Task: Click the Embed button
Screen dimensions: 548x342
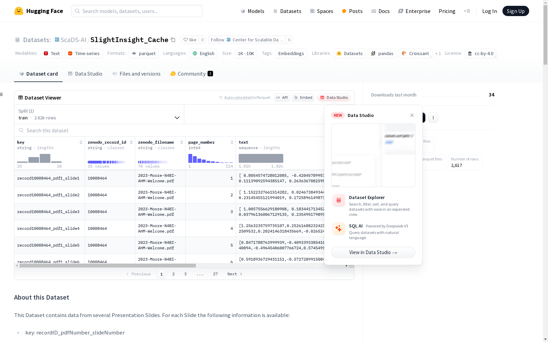Action: click(x=303, y=97)
